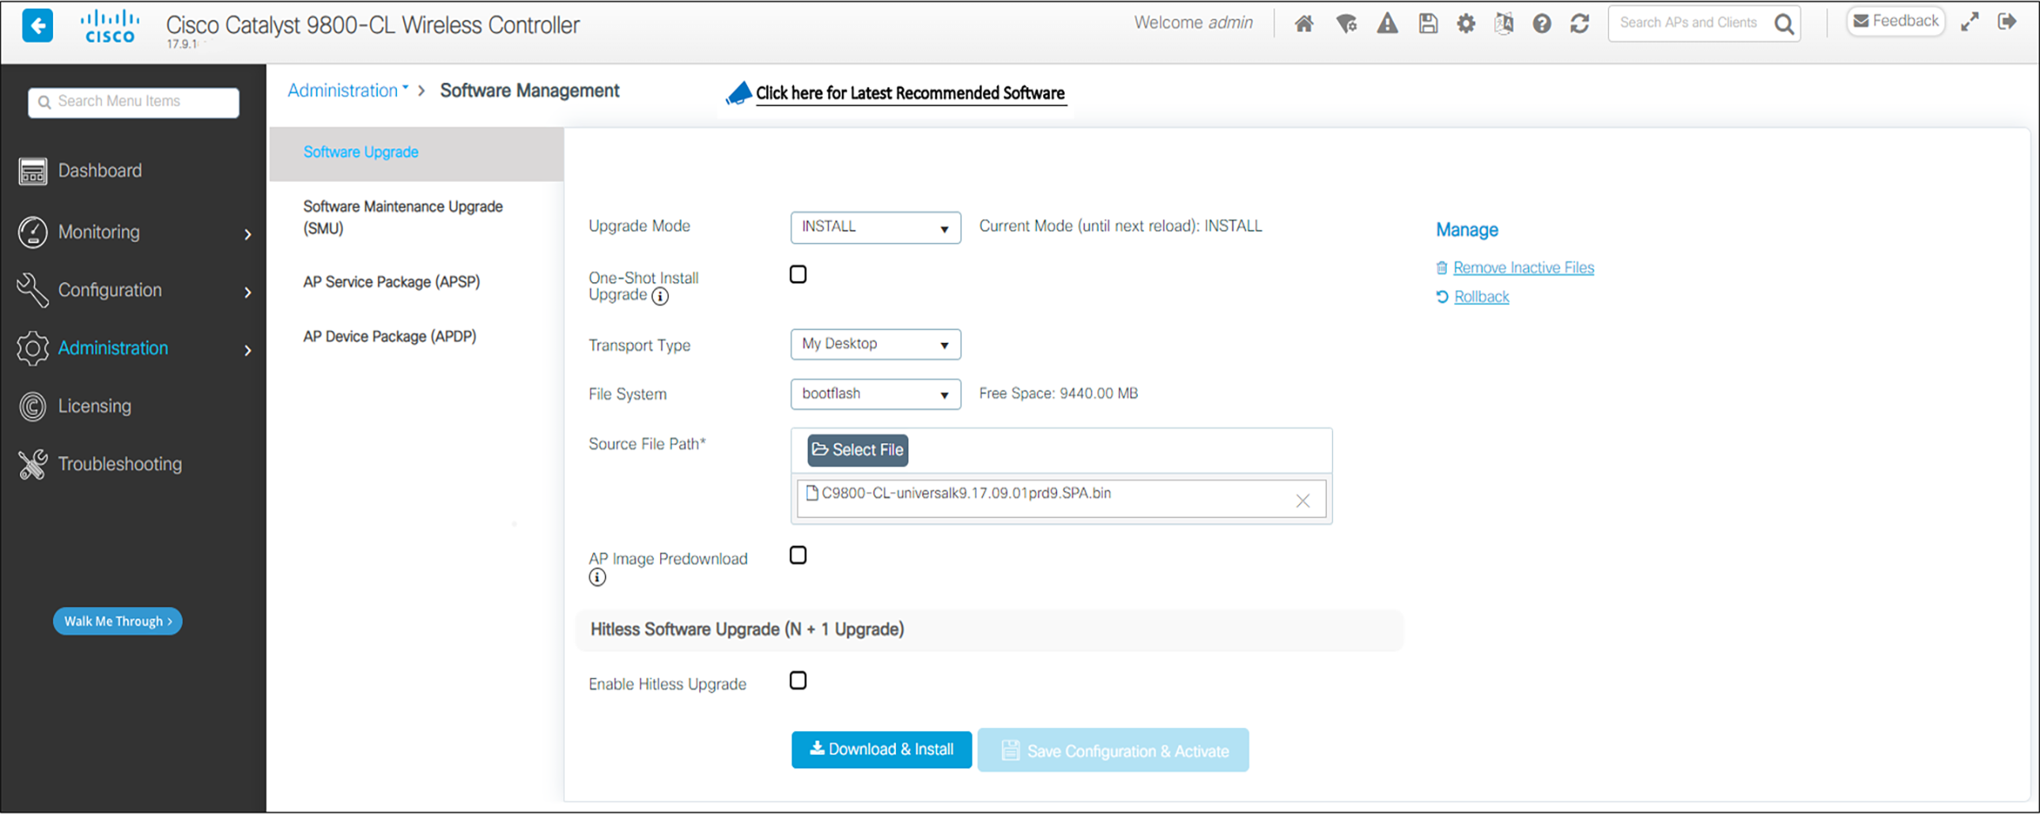This screenshot has width=2040, height=814.
Task: Expand the Administration submenu chevron
Action: pos(247,350)
